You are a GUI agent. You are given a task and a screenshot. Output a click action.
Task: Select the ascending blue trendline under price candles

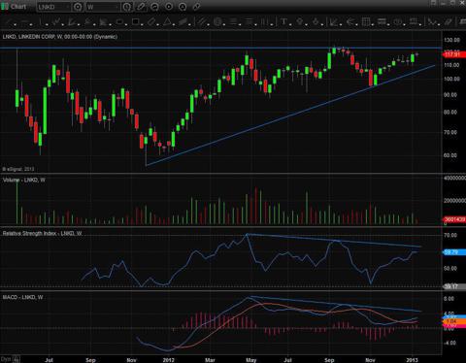(290, 115)
